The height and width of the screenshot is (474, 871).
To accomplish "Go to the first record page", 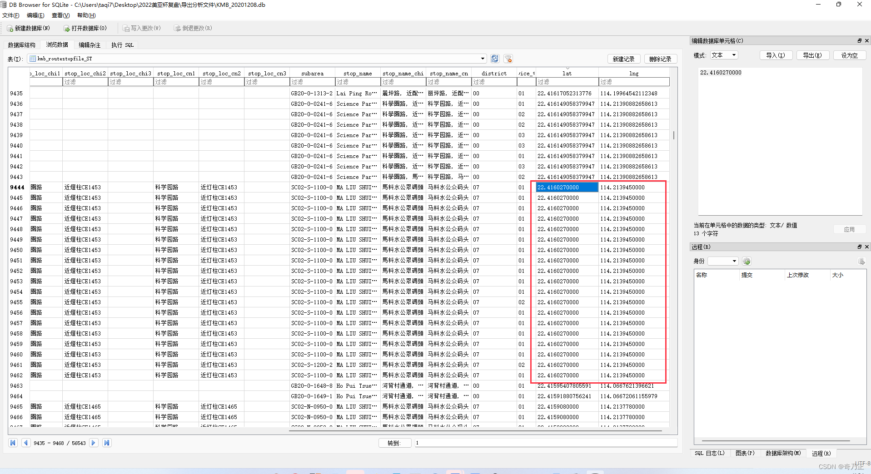I will pyautogui.click(x=13, y=443).
